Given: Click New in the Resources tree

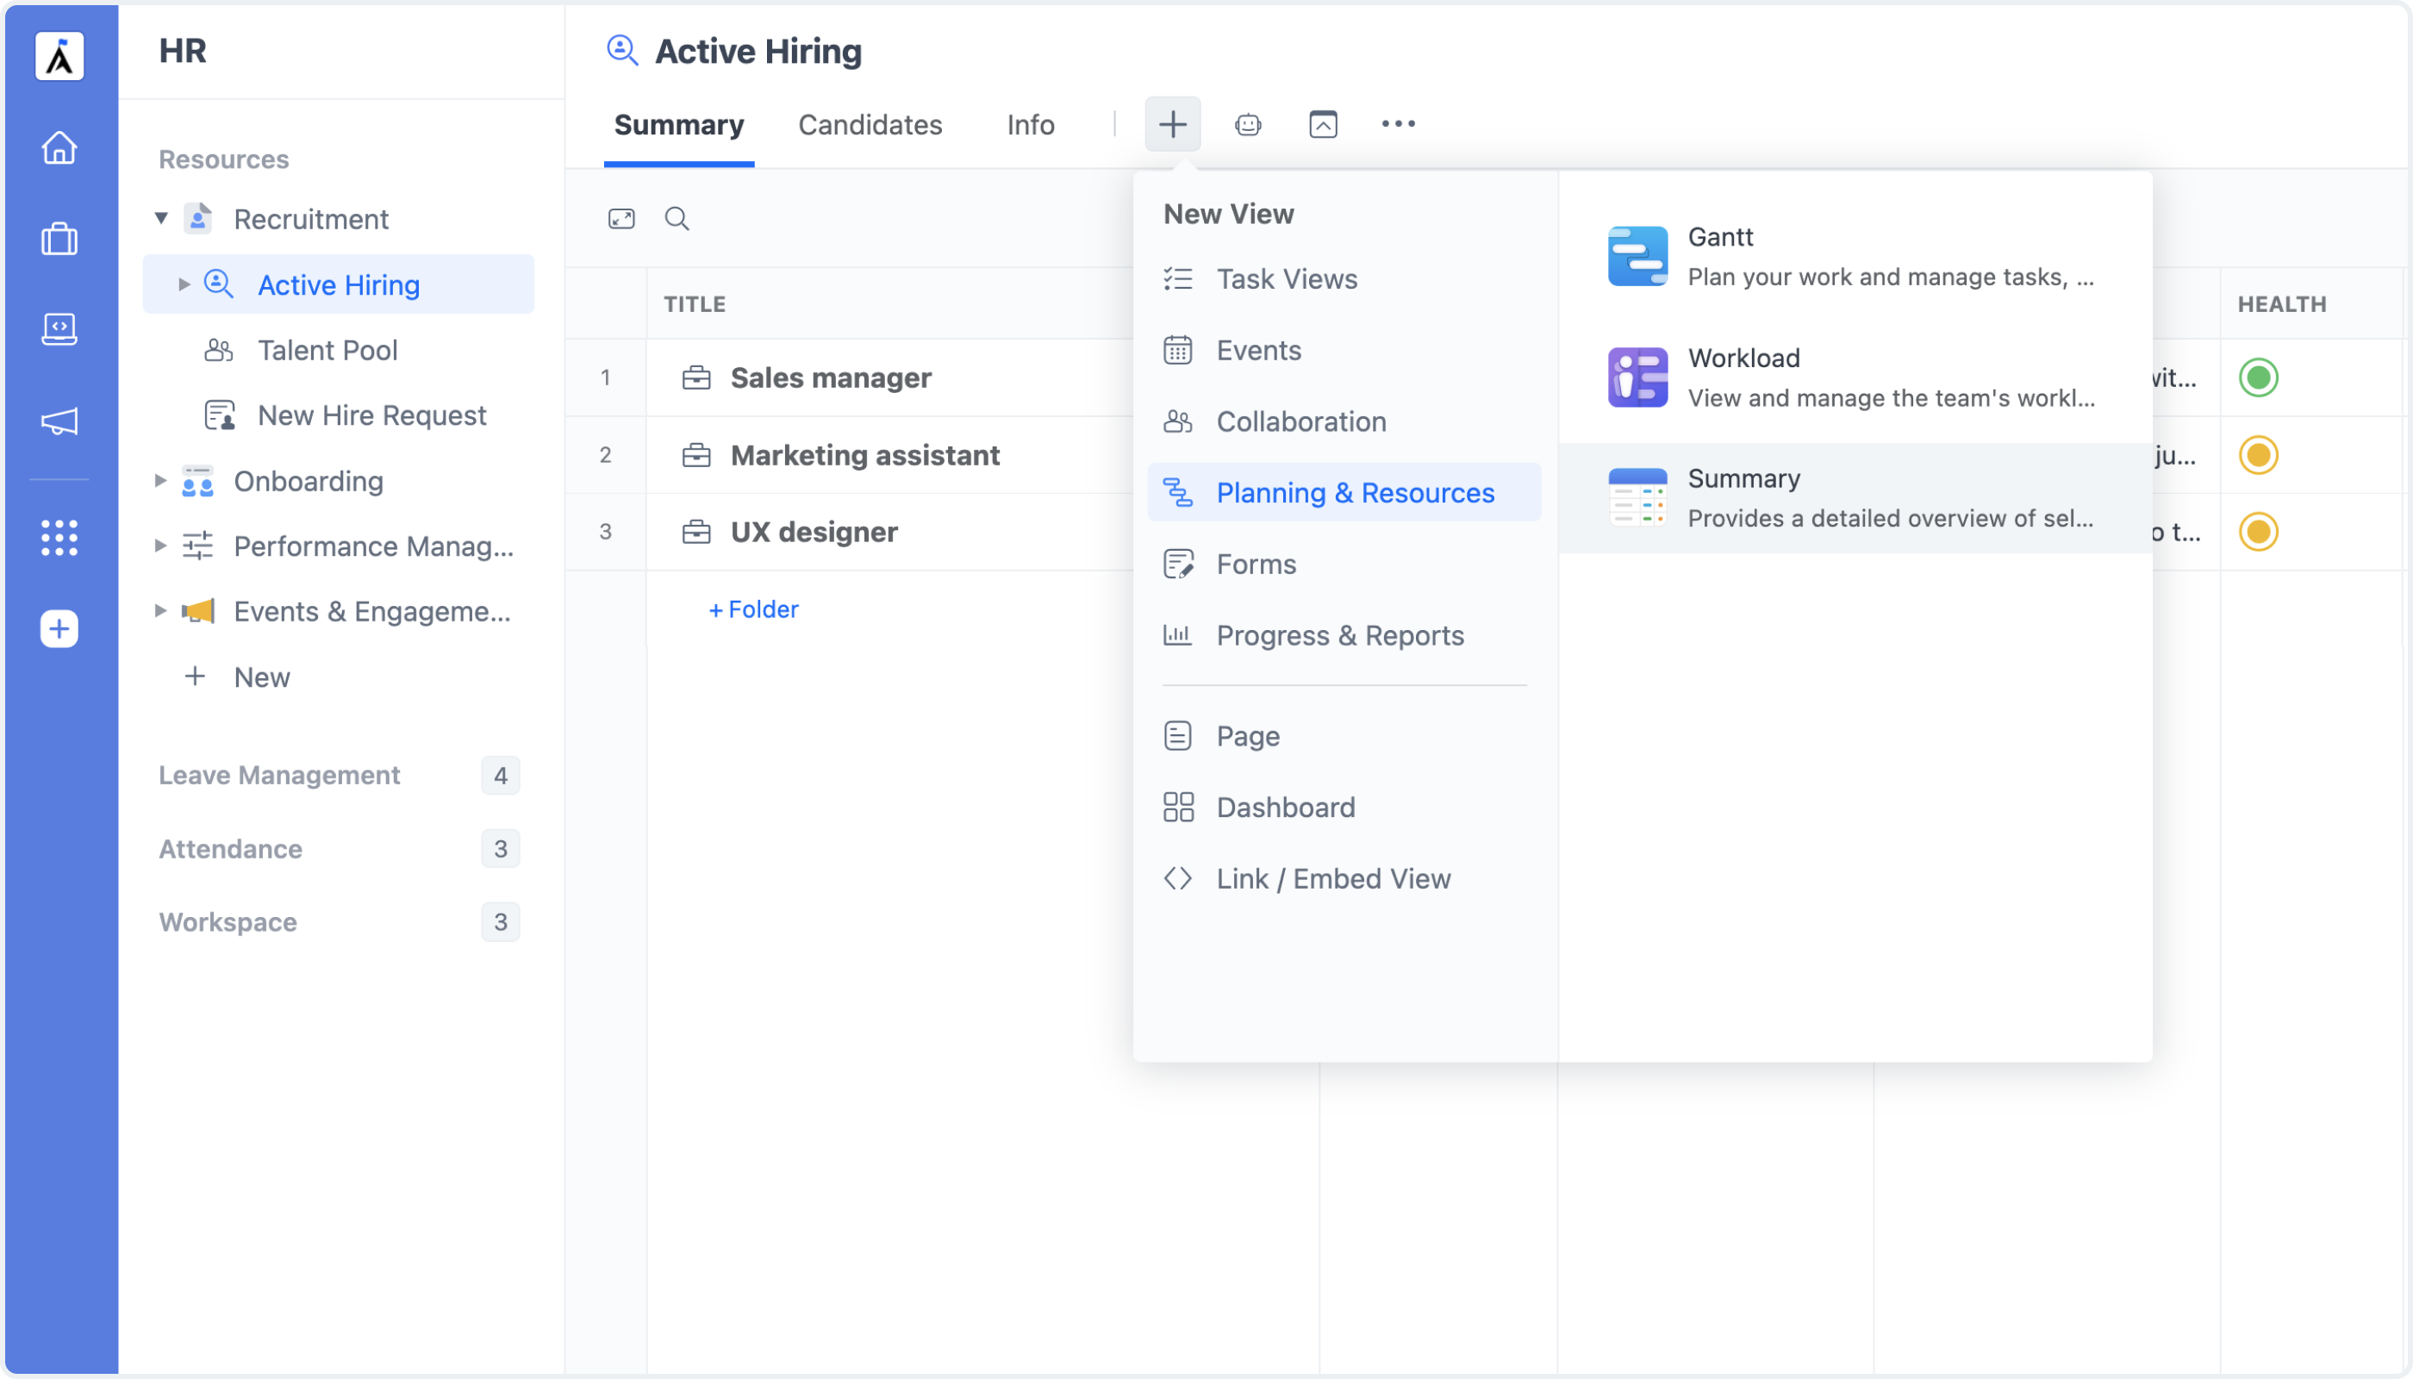Looking at the screenshot, I should click(x=262, y=678).
